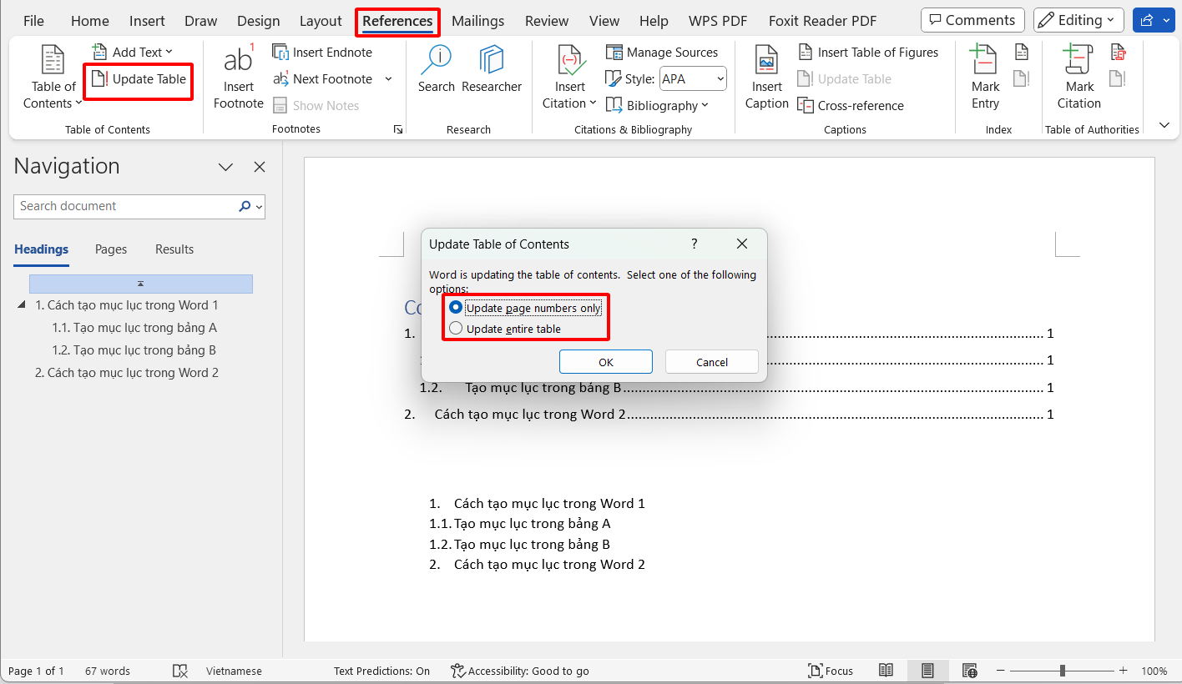Click Mark Entry in the Index group
Image resolution: width=1182 pixels, height=684 pixels.
pos(985,78)
